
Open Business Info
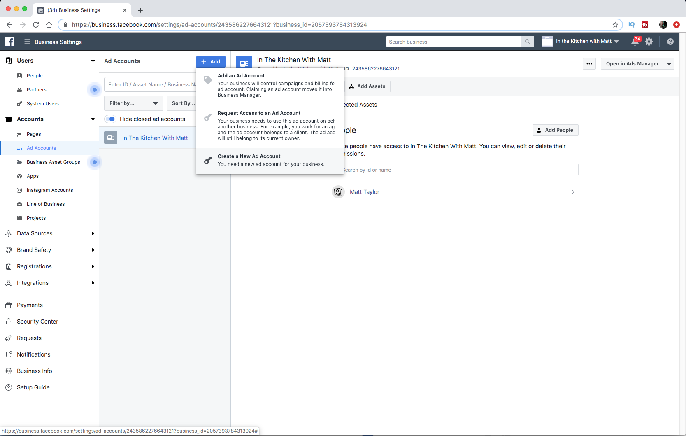click(x=35, y=371)
